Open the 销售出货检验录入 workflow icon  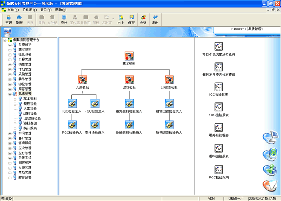[x=169, y=103]
